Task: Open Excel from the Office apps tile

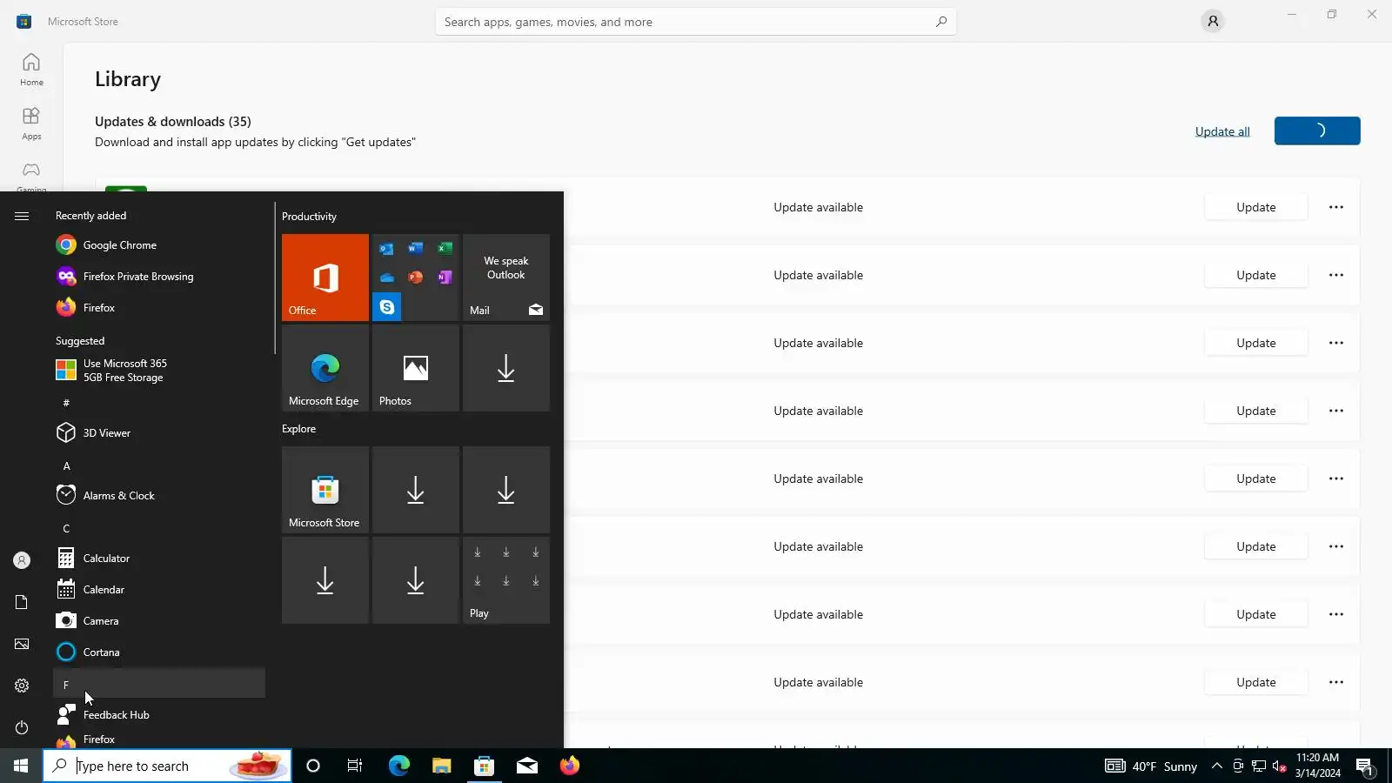Action: [x=445, y=249]
